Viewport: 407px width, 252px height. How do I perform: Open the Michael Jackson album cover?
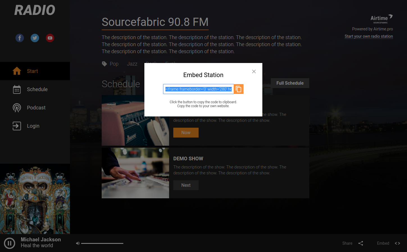(x=35, y=199)
